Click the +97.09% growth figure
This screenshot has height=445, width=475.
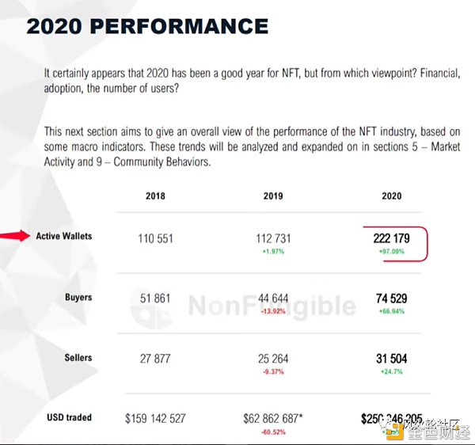pos(390,251)
